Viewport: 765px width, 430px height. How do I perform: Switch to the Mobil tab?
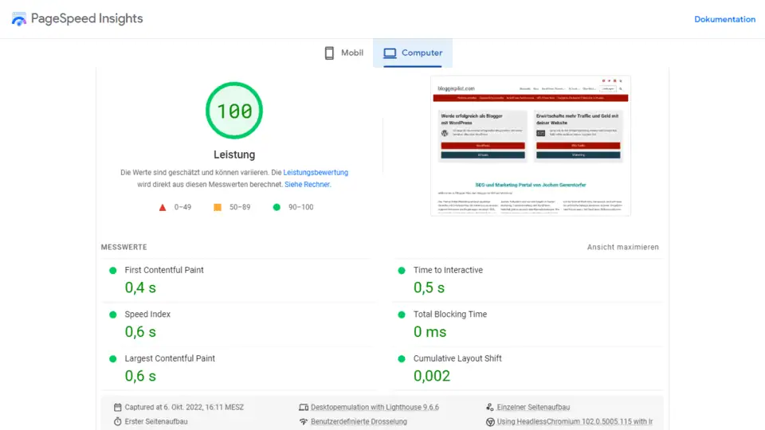[343, 53]
